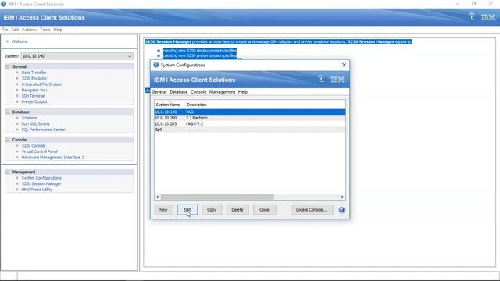Open the 5250 Session Manager link

[x=41, y=184]
